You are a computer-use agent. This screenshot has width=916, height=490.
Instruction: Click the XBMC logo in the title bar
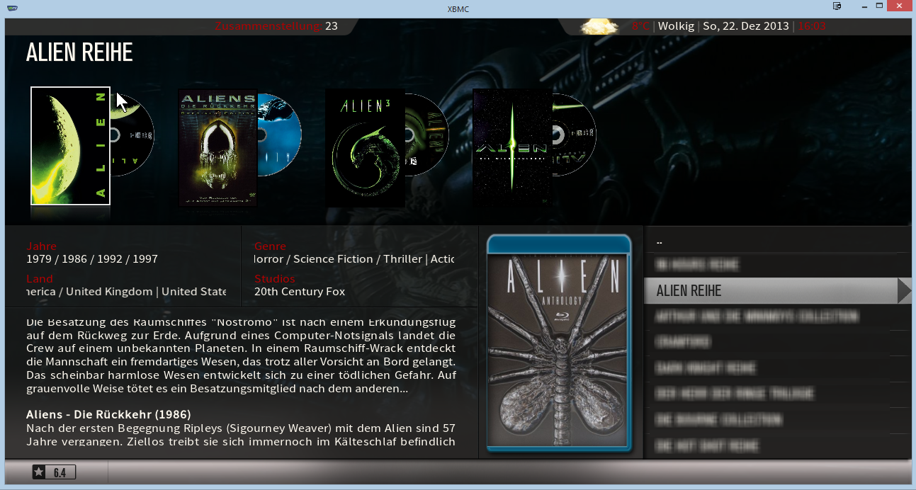11,8
